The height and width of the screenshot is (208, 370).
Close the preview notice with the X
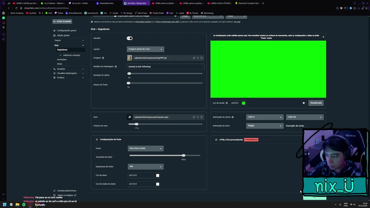click(x=323, y=37)
